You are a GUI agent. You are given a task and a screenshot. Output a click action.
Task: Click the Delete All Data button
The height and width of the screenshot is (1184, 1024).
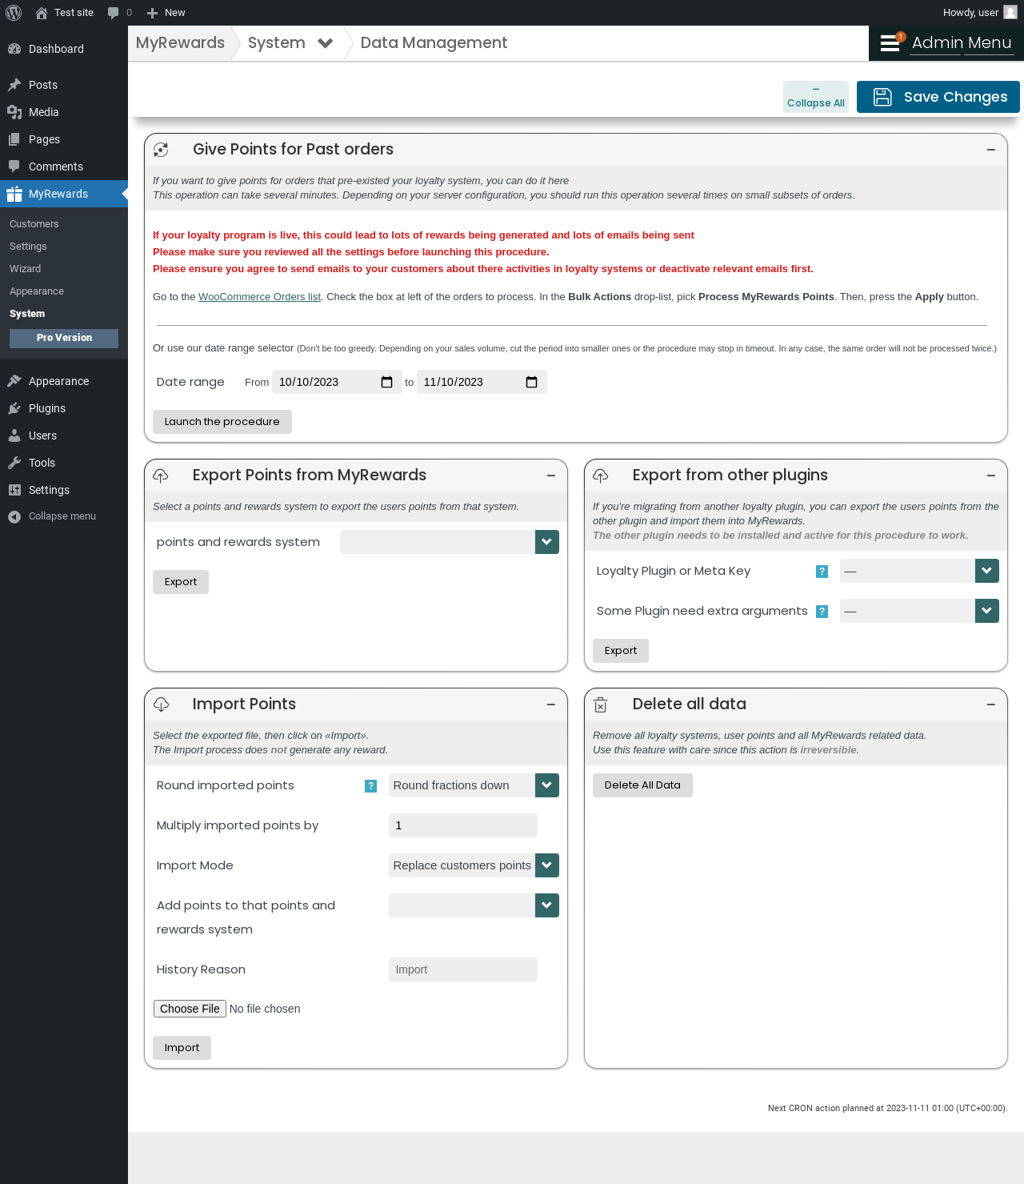[x=642, y=785]
